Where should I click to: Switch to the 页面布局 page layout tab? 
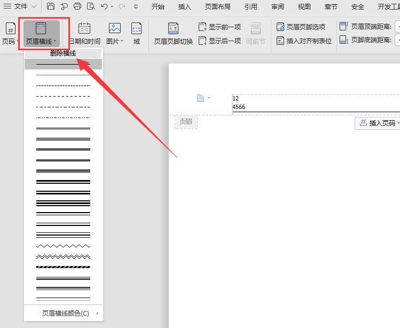point(217,6)
